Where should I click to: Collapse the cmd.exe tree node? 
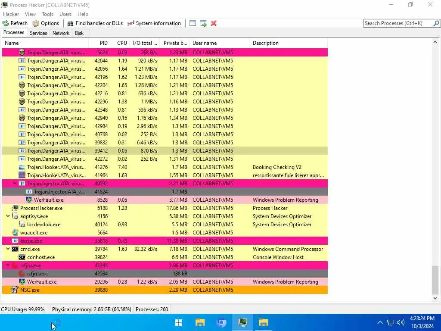click(8, 249)
